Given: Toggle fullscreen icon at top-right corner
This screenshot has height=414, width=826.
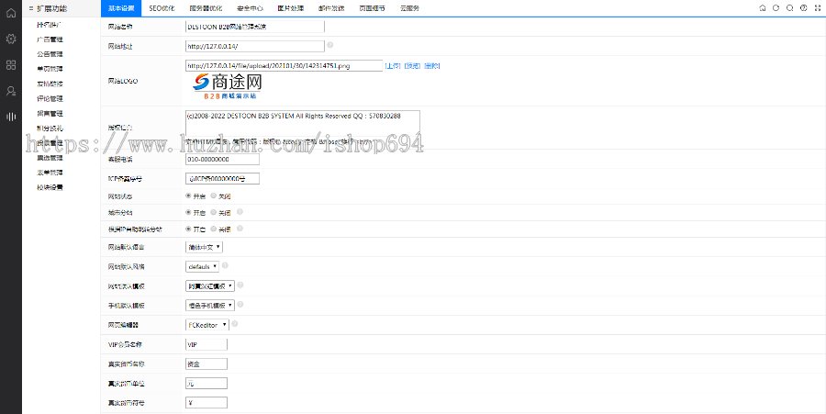Looking at the screenshot, I should point(817,7).
